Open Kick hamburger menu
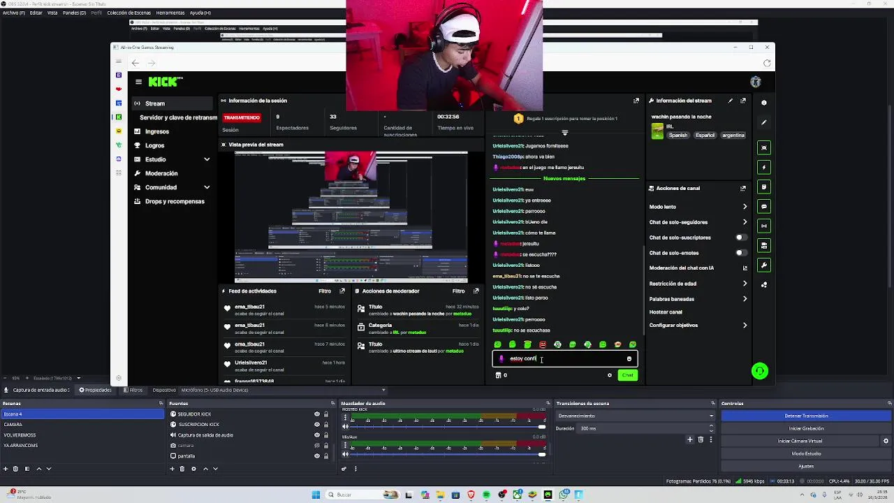 [138, 82]
